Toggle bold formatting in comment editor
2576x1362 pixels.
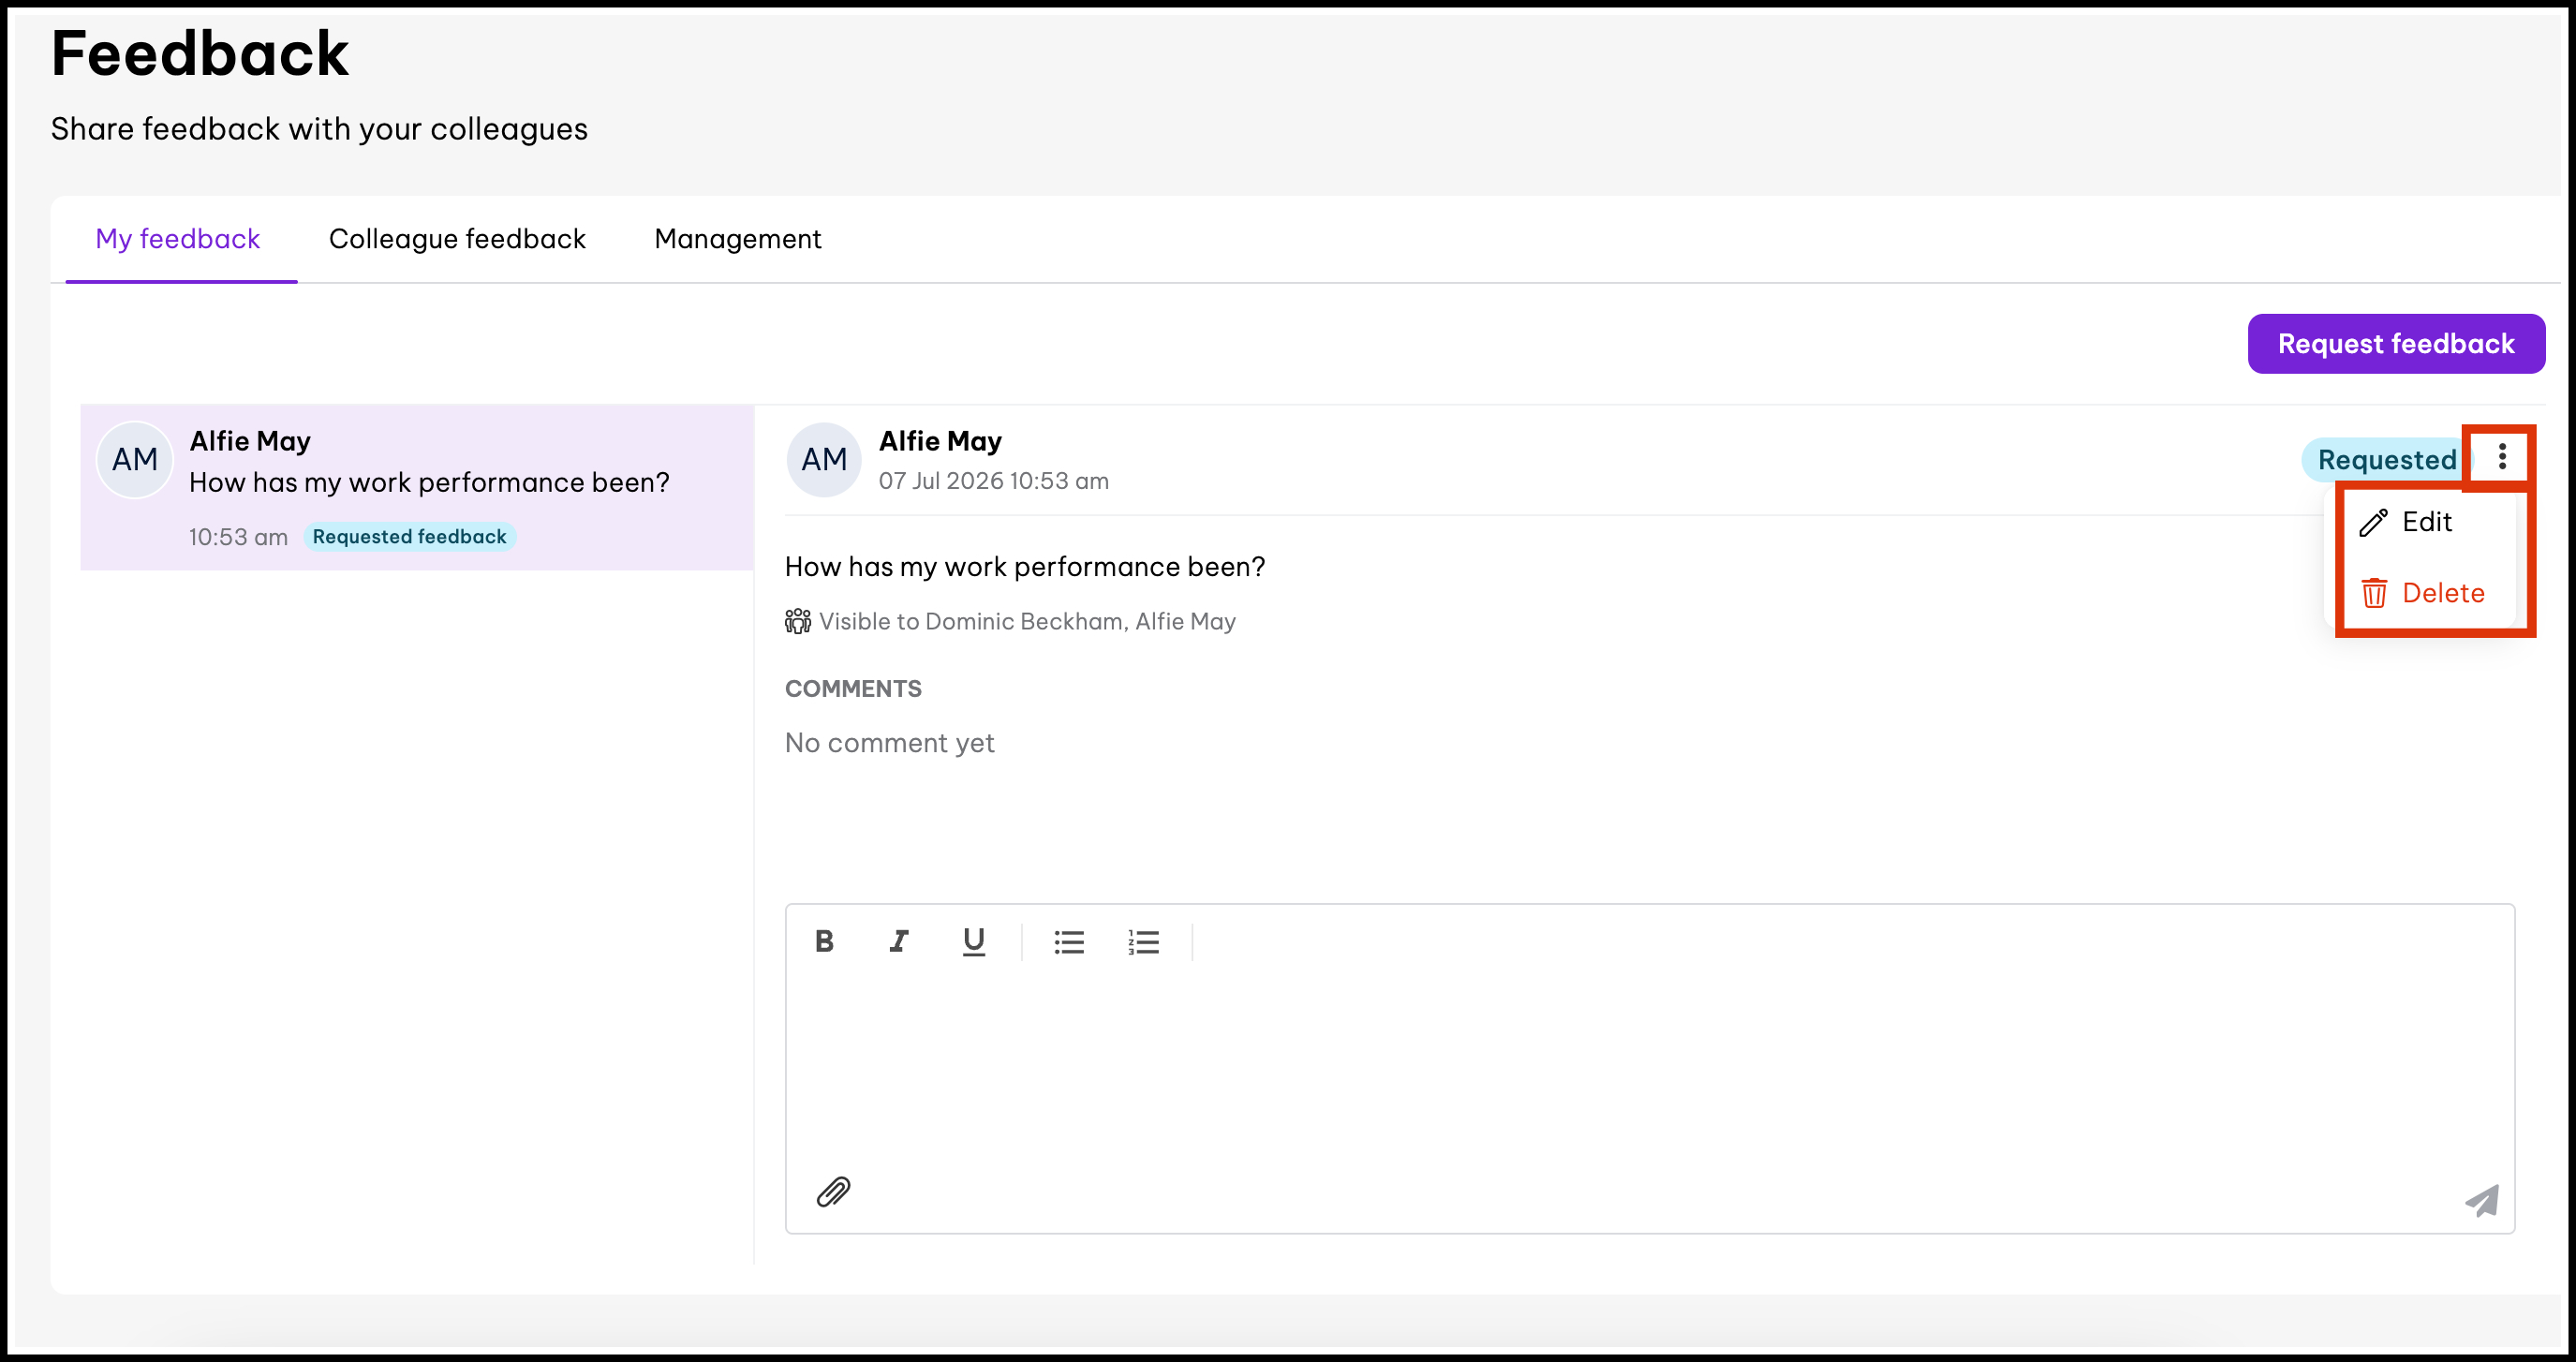824,941
